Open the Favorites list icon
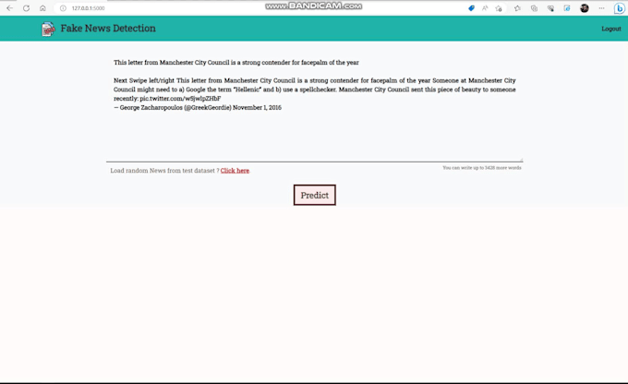 [517, 8]
